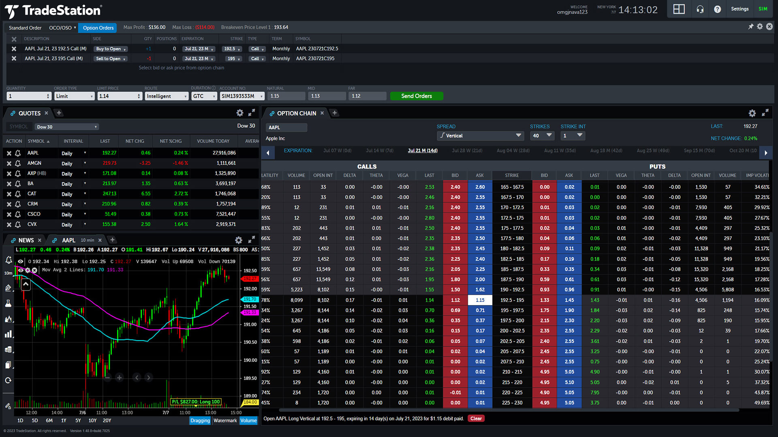Open the headset support icon
The width and height of the screenshot is (778, 437).
tap(700, 9)
